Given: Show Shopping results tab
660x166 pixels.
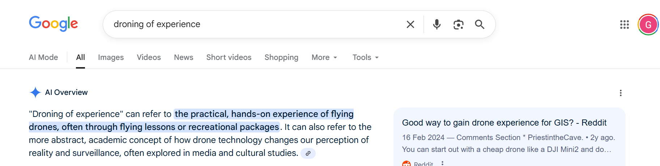Looking at the screenshot, I should [x=281, y=57].
